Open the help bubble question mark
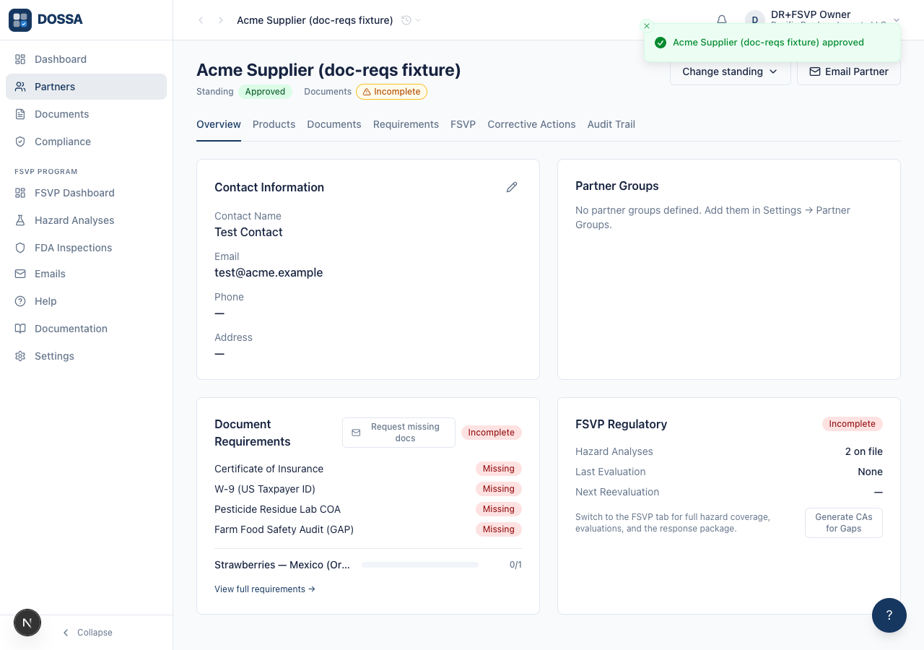Image resolution: width=924 pixels, height=650 pixels. pos(889,615)
